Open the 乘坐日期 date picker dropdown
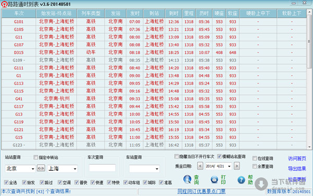 (x=229, y=166)
